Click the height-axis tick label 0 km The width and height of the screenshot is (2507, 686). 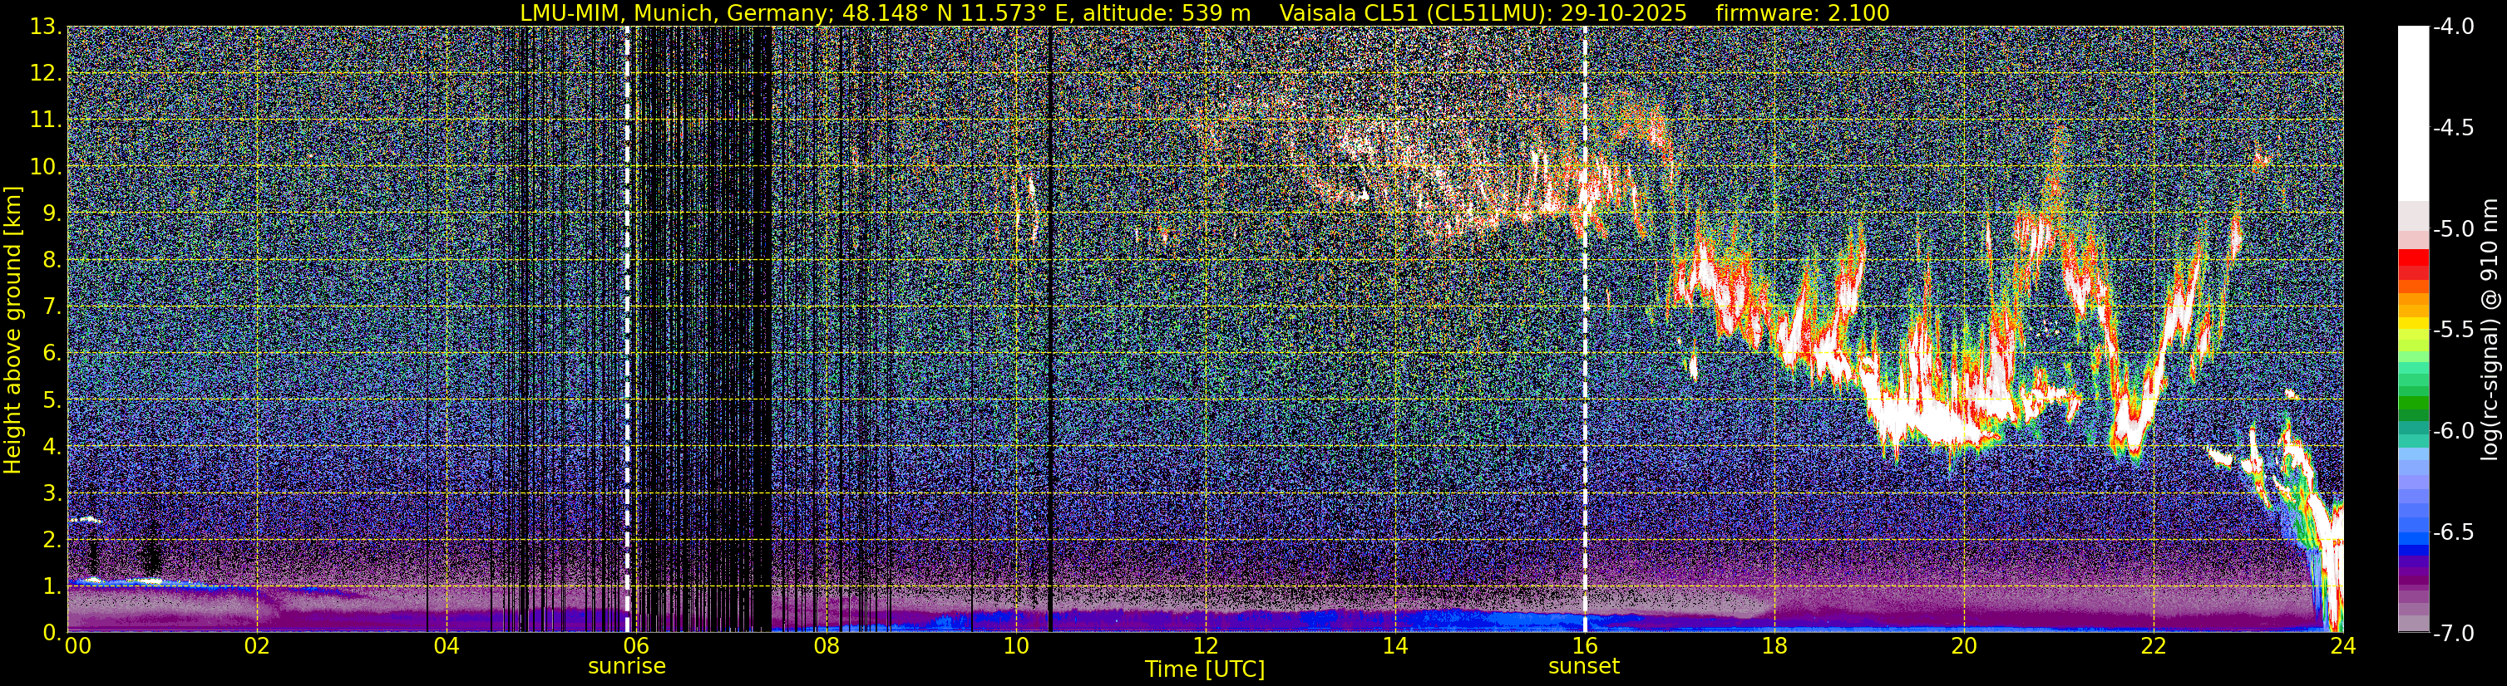52,633
